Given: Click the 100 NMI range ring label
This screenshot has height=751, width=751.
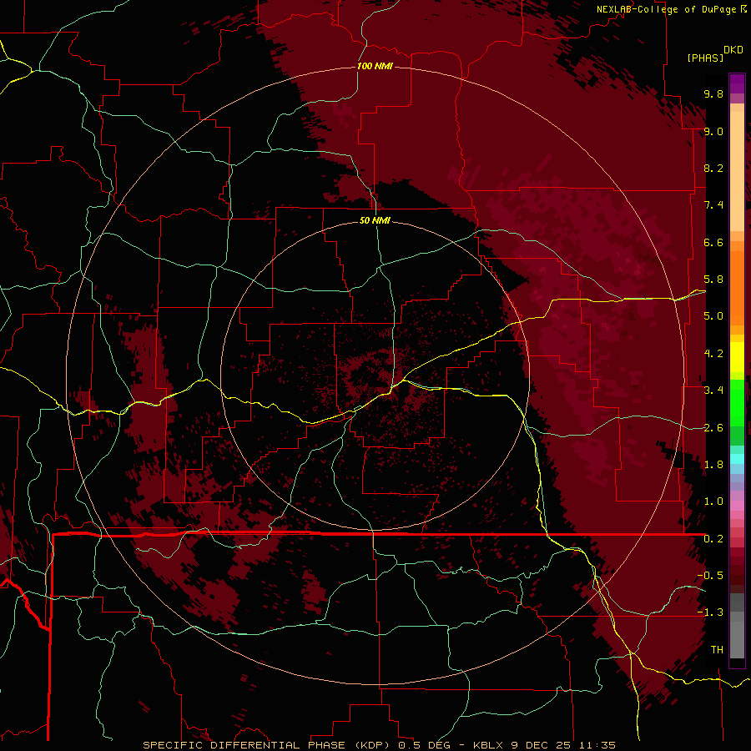Looking at the screenshot, I should (x=375, y=66).
